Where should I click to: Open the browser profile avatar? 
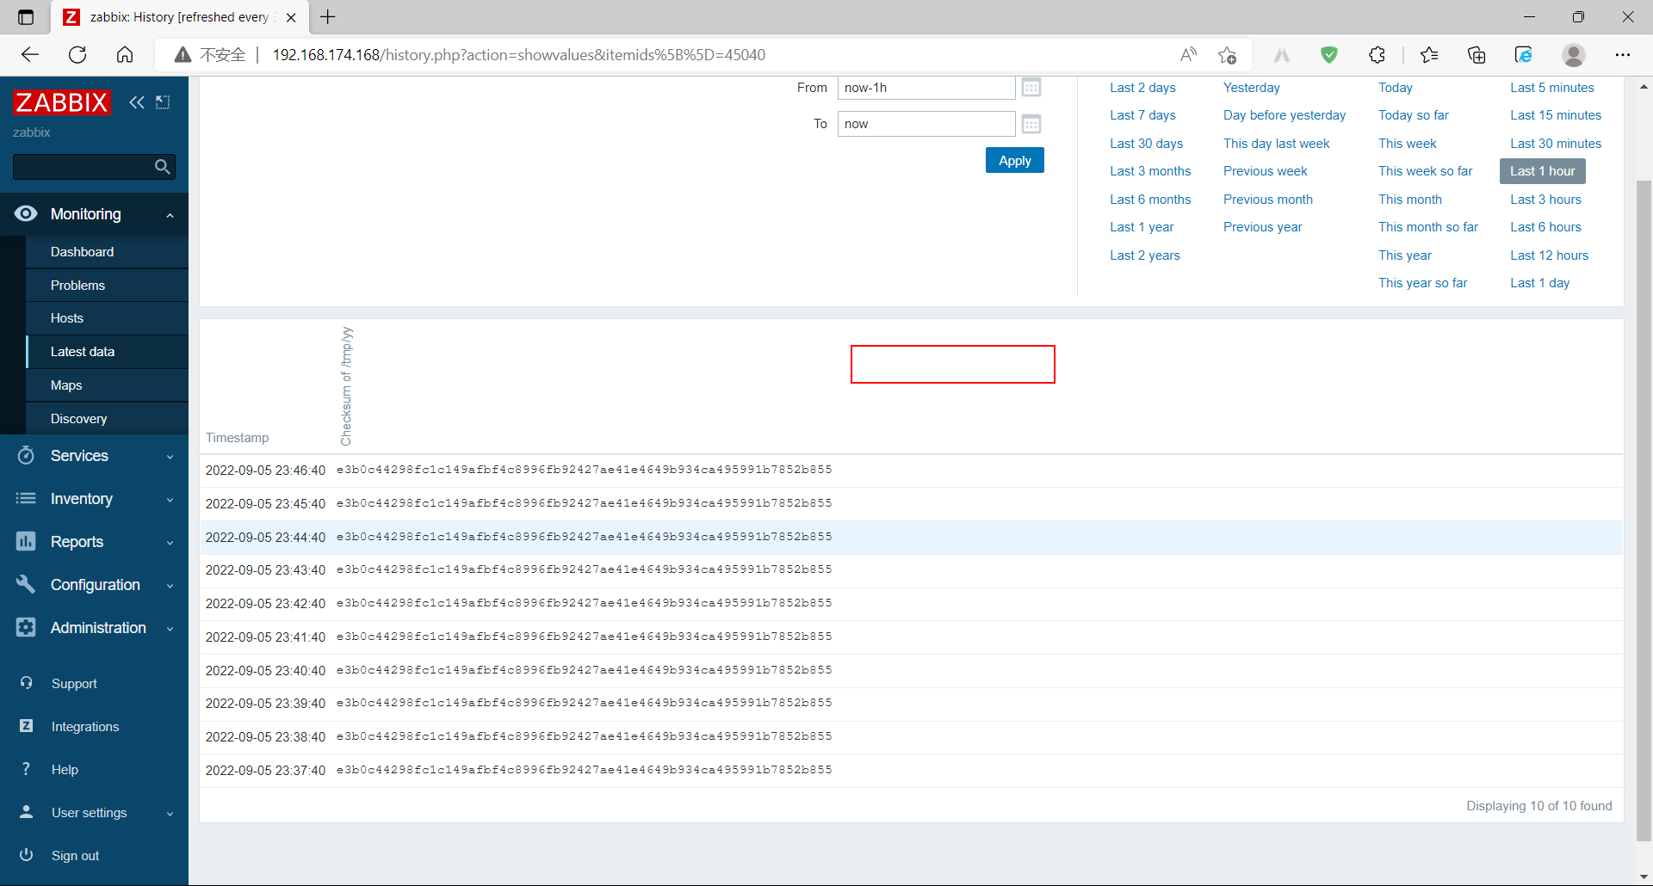click(x=1574, y=55)
